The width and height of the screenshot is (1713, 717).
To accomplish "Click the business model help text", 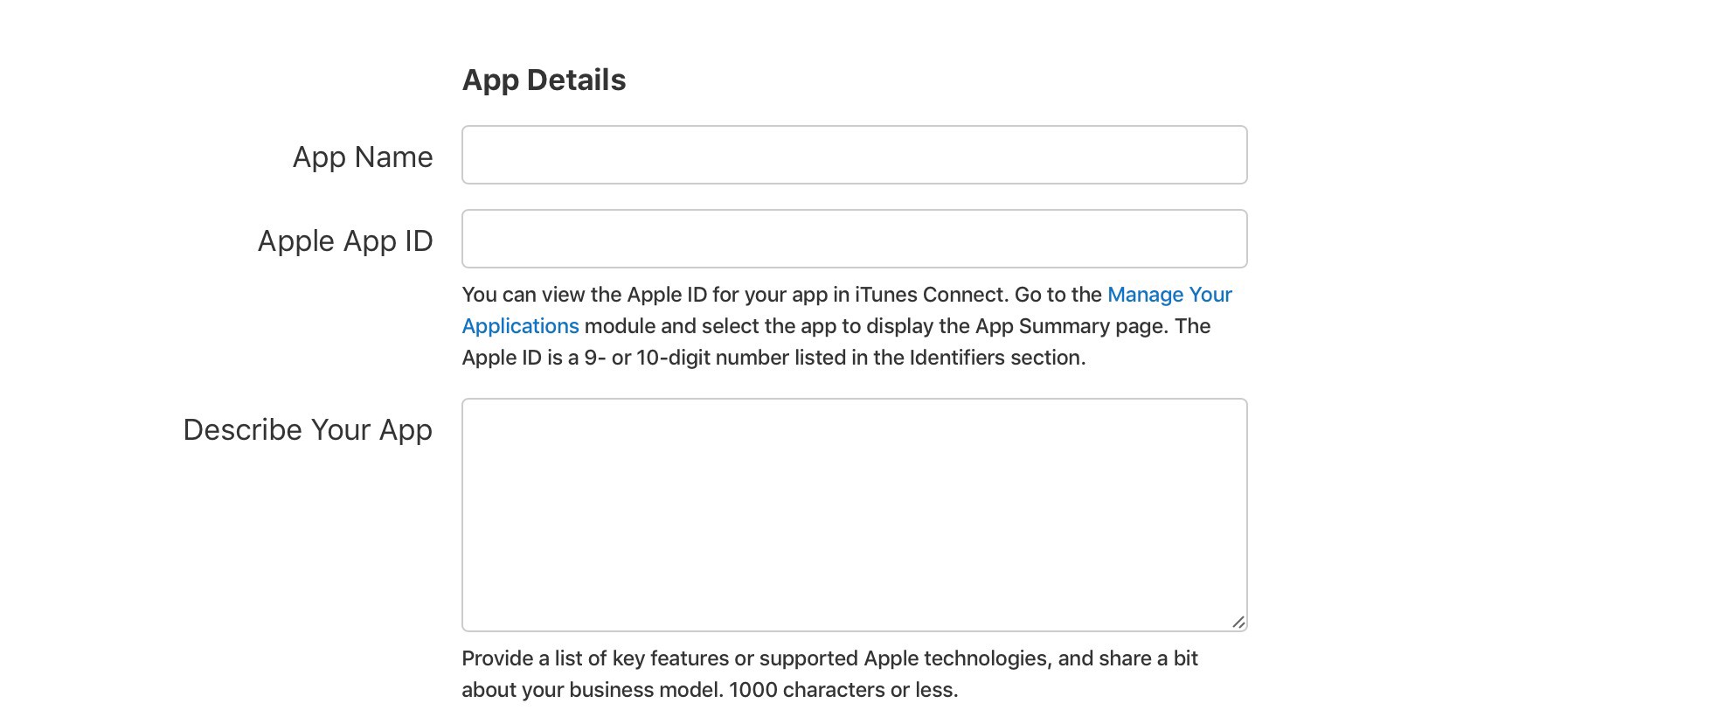I will point(645,690).
